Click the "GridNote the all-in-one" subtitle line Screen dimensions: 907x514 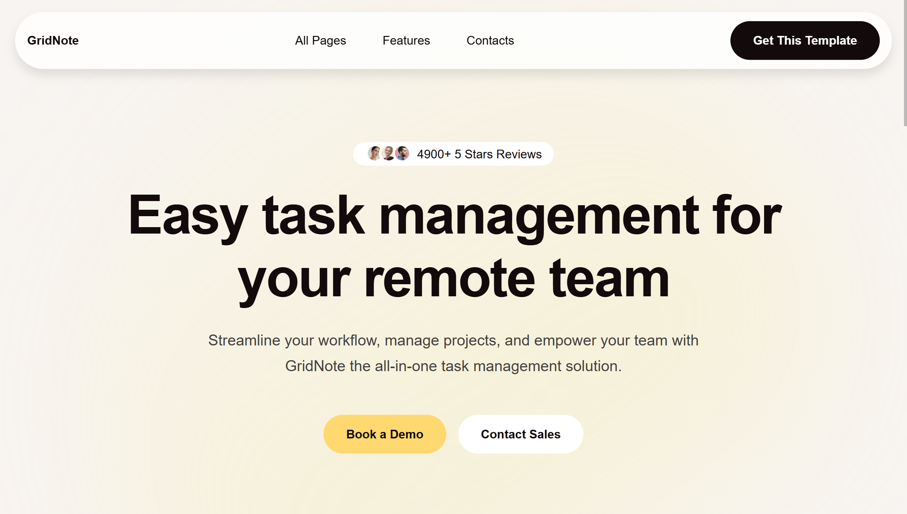[453, 366]
